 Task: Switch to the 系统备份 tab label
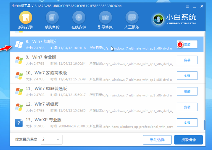[52, 27]
